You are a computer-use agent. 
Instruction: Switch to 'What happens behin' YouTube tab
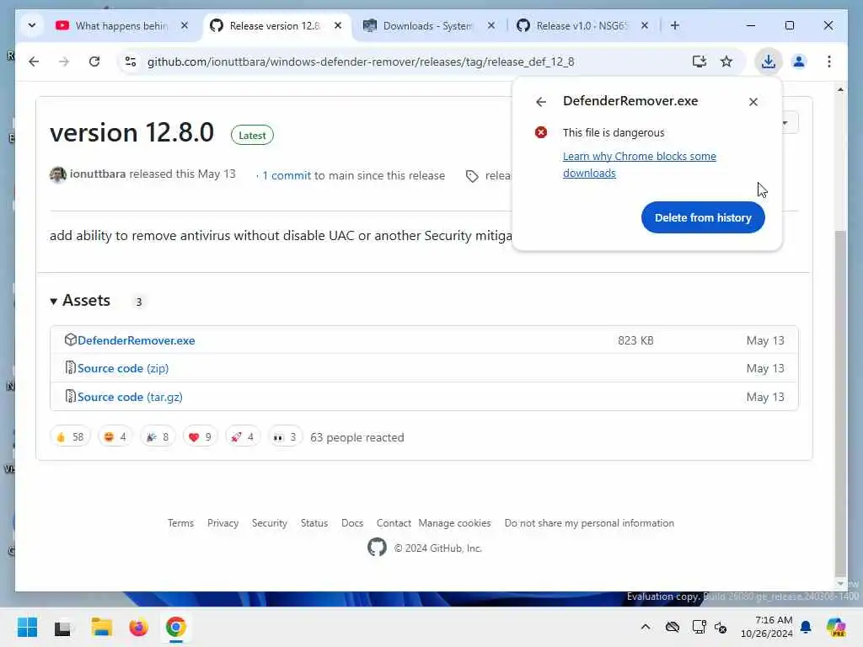click(x=121, y=26)
